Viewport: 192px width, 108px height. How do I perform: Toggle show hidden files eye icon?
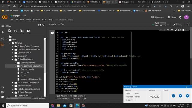[x=28, y=31]
